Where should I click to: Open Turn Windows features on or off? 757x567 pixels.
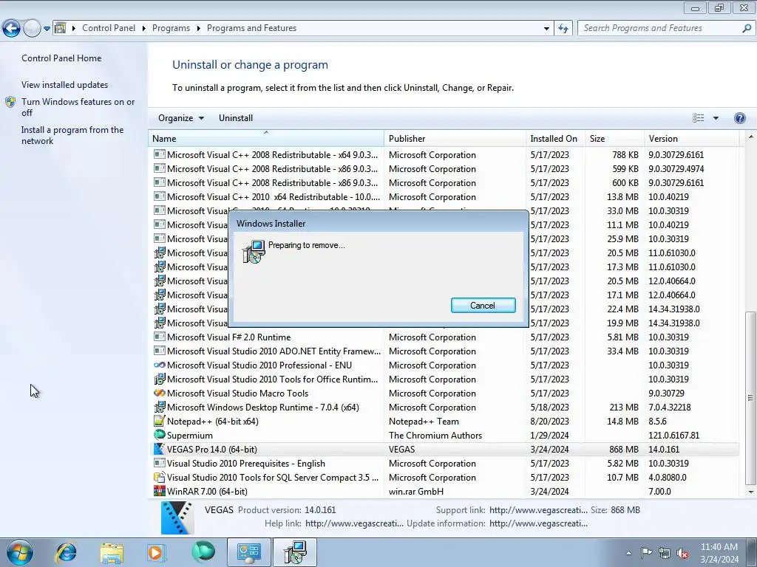[78, 107]
